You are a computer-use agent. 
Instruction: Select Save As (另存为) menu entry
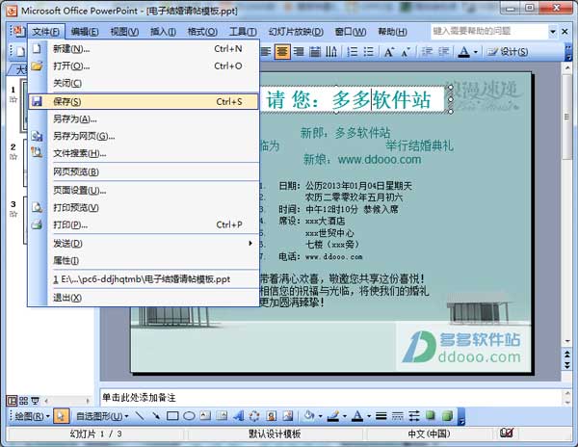point(143,119)
